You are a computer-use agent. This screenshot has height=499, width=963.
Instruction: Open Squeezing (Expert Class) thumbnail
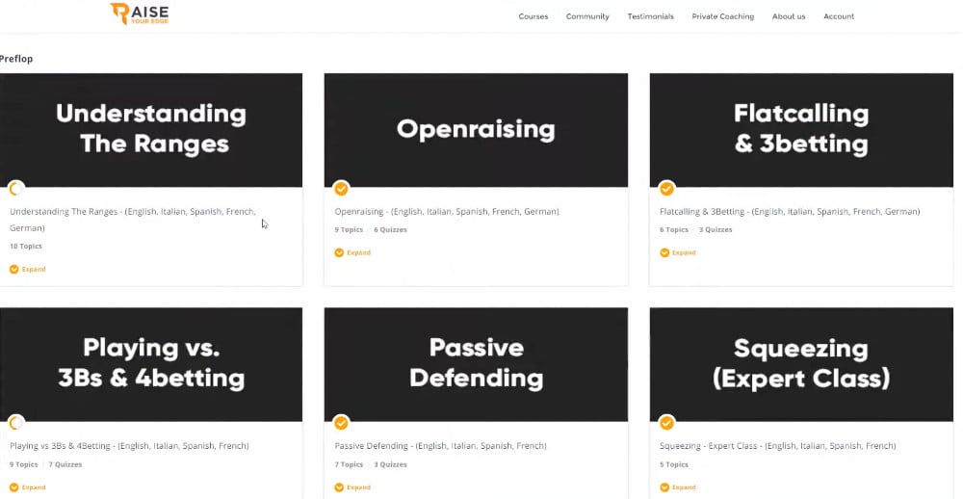[801, 364]
